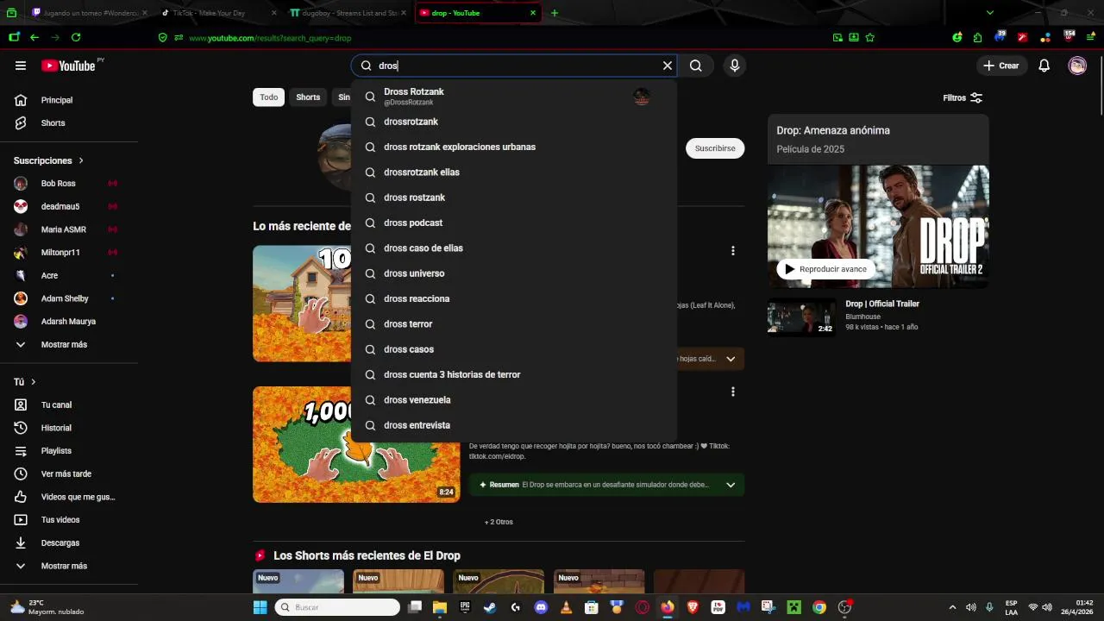Choose suggestion dross entrevista

pos(514,425)
